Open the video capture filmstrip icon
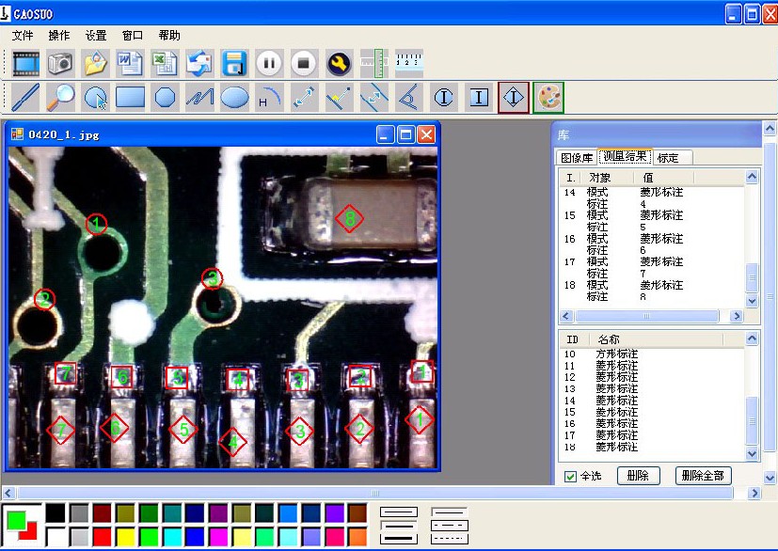This screenshot has width=778, height=551. [x=25, y=64]
